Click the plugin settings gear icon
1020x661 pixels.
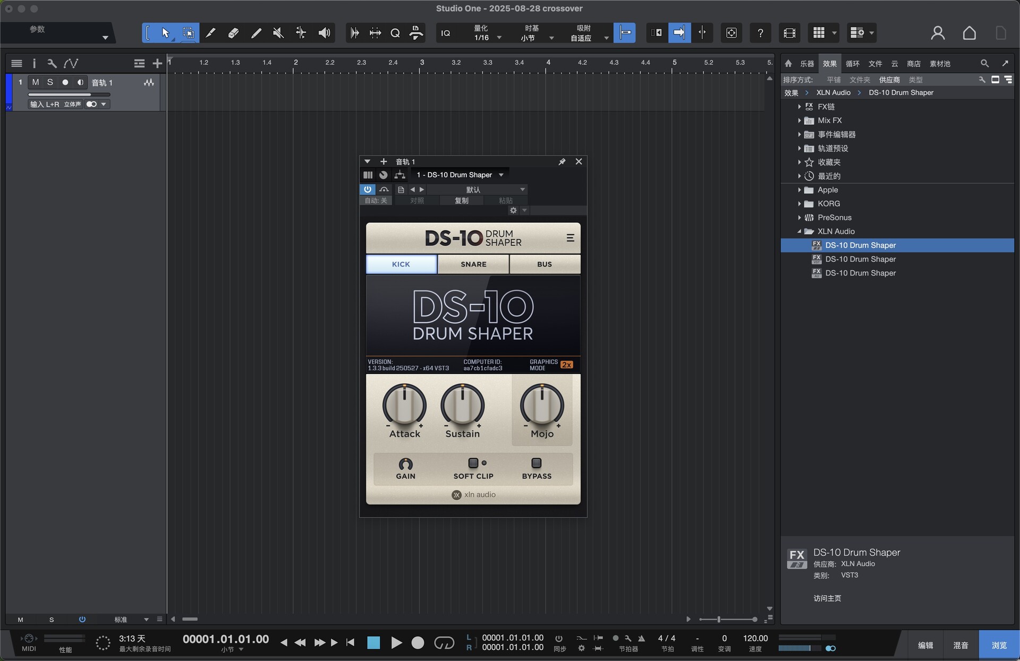point(513,210)
